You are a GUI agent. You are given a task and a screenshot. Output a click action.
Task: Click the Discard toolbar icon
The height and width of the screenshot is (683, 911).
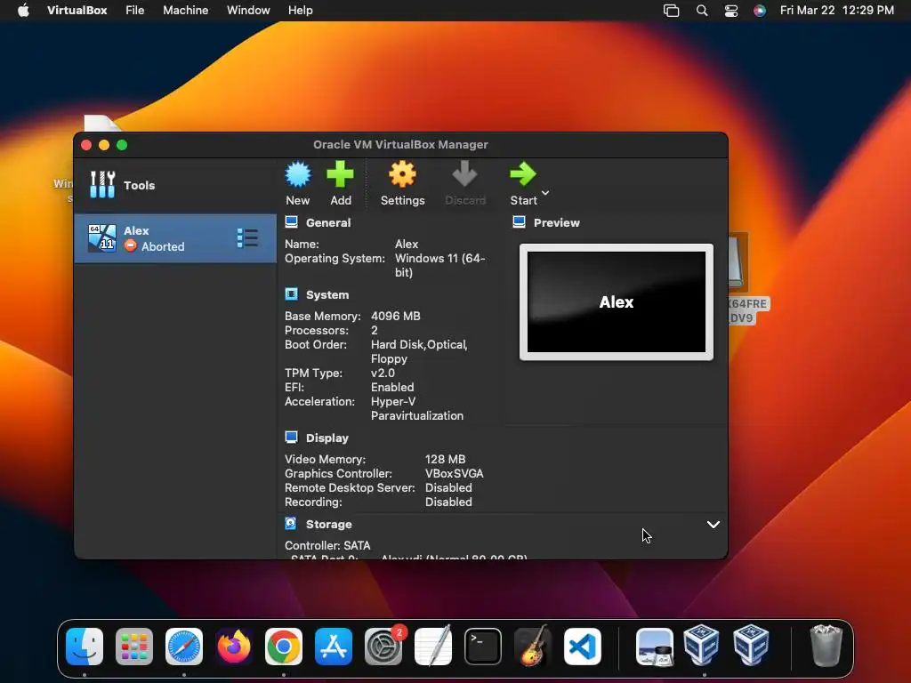point(464,175)
